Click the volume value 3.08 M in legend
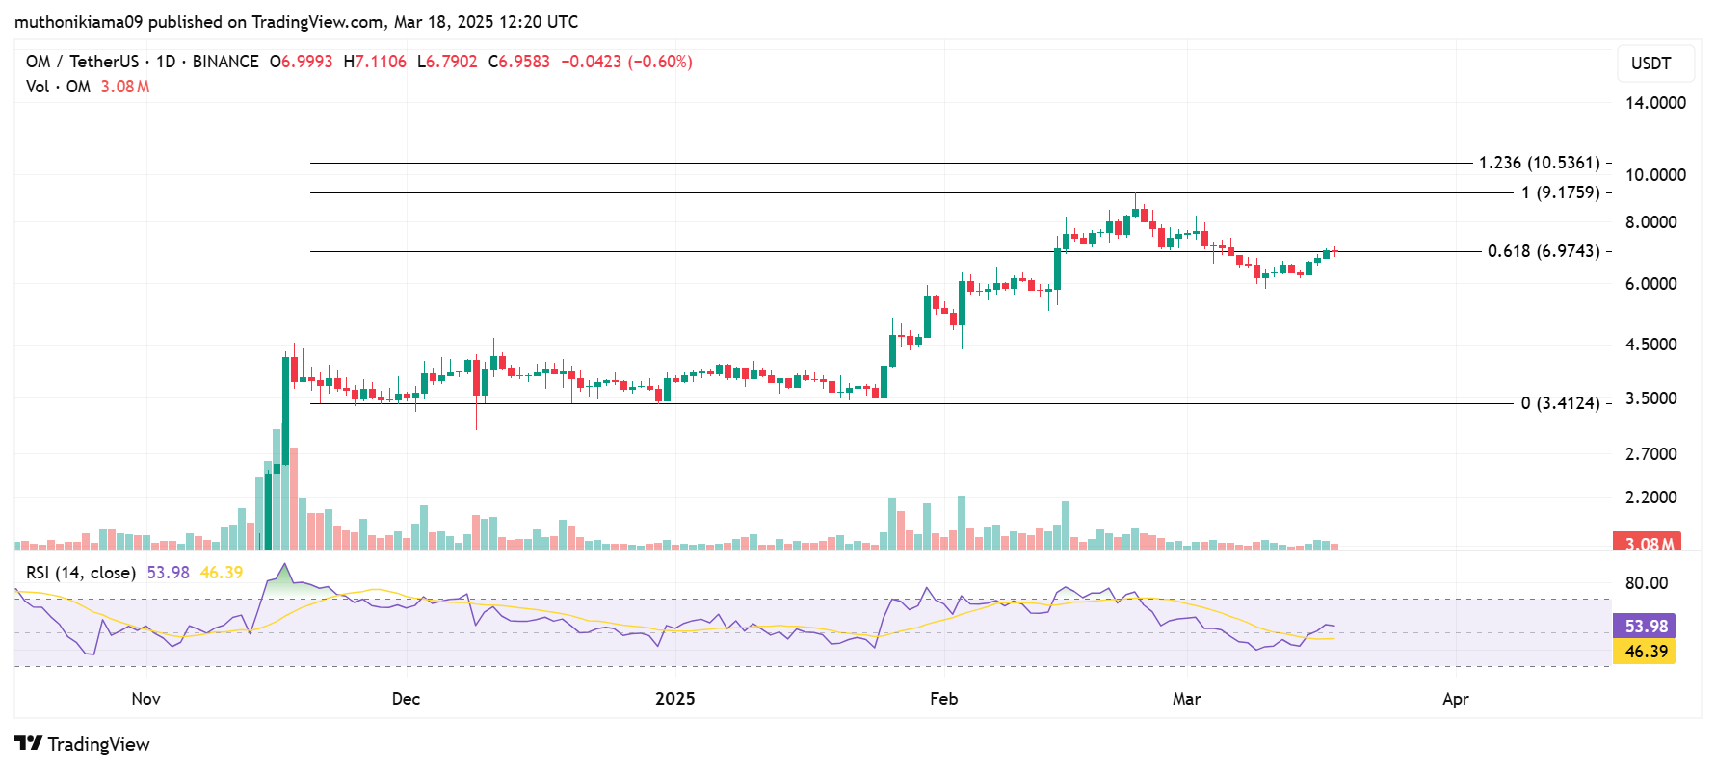This screenshot has height=769, width=1716. (125, 87)
